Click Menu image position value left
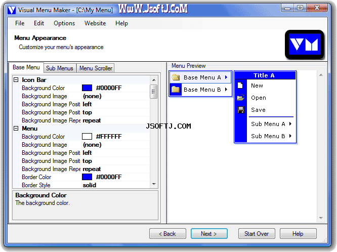Image resolution: width=337 pixels, height=252 pixels. tap(87, 153)
